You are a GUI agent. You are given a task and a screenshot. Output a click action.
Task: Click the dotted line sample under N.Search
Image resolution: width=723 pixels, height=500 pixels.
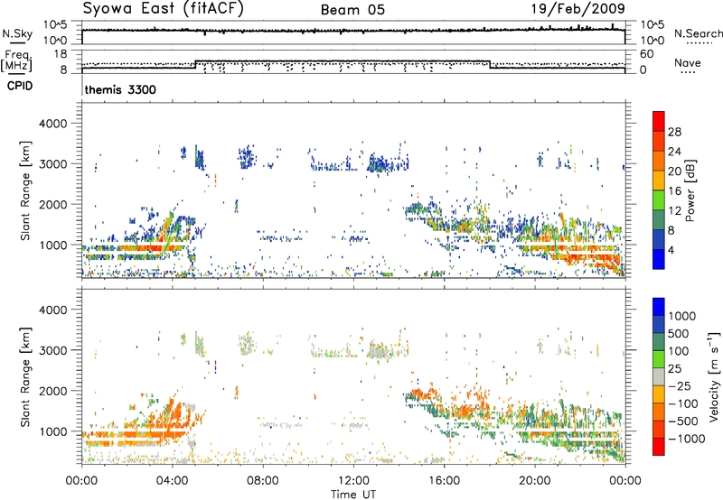pyautogui.click(x=699, y=43)
